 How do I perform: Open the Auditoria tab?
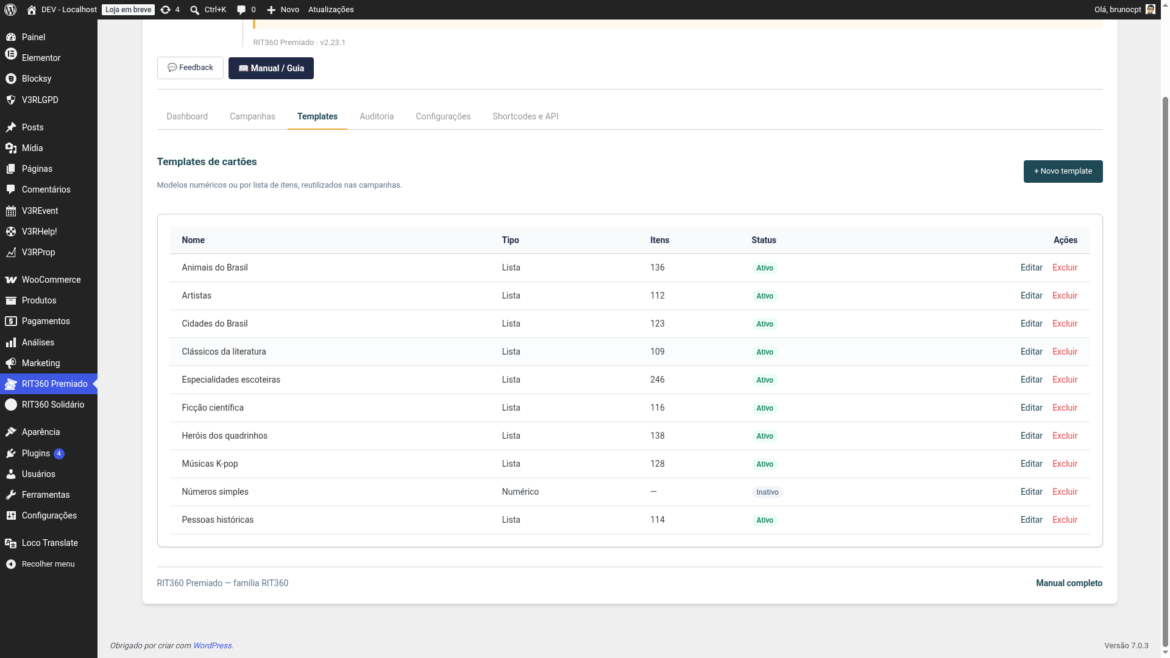tap(377, 116)
